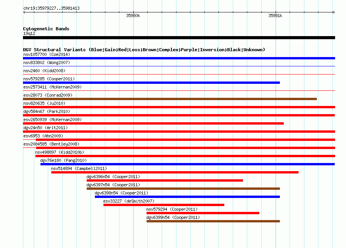Open dgv584n67 (Park2010) label
The height and width of the screenshot is (248, 346).
47,111
